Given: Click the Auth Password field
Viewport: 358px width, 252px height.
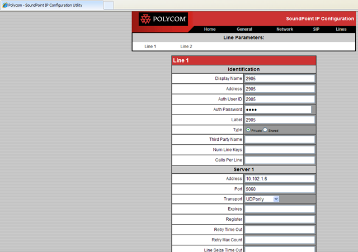Looking at the screenshot, I should 278,110.
